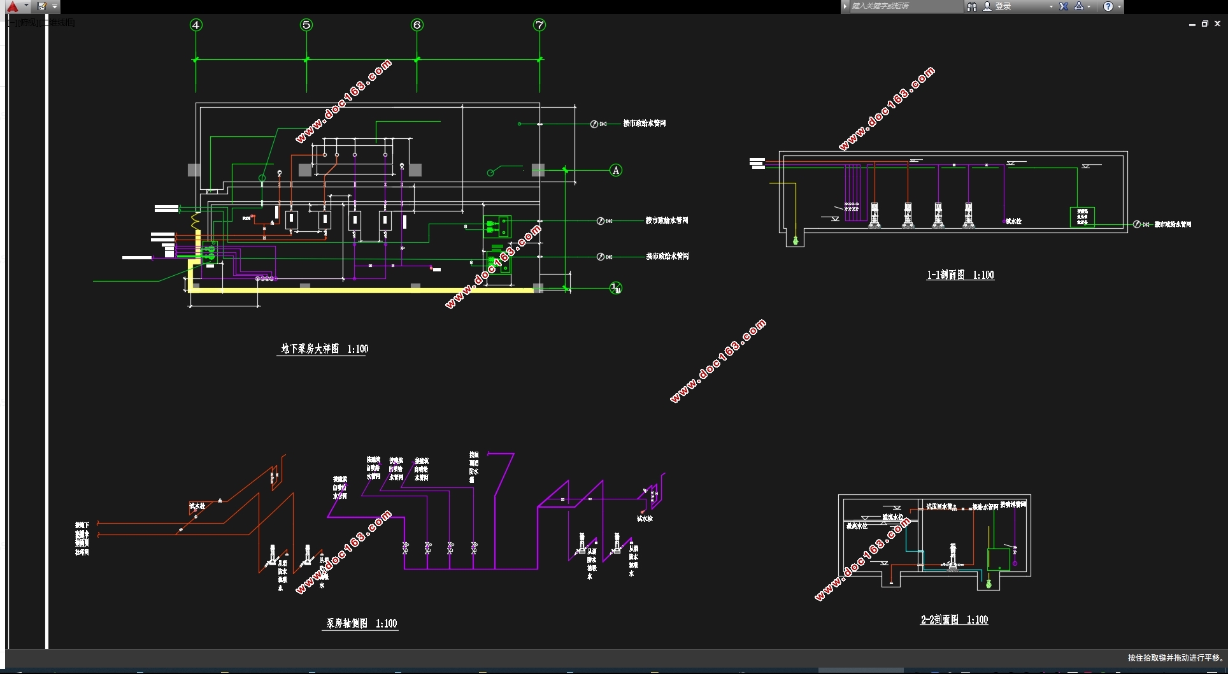Click the Autodesk 360 triangle icon

(1079, 6)
